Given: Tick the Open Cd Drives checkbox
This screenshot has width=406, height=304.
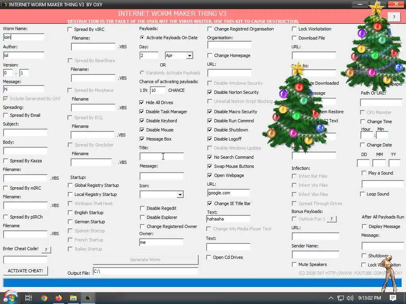Looking at the screenshot, I should click(x=209, y=257).
